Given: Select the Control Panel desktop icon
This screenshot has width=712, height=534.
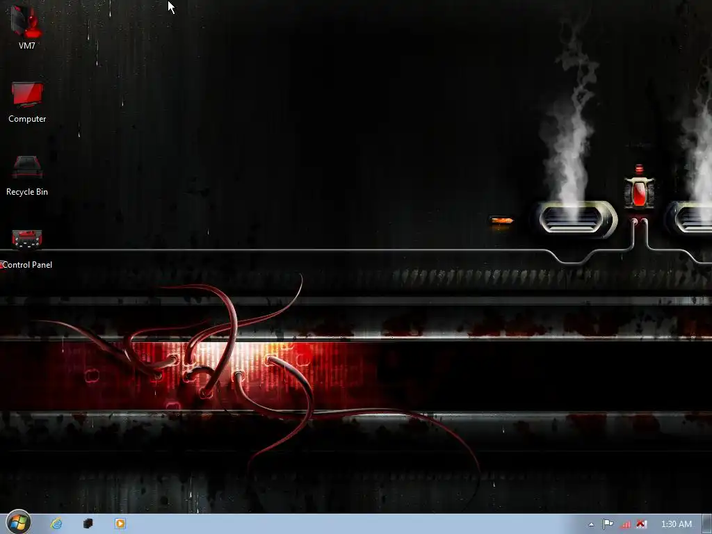Looking at the screenshot, I should (27, 250).
